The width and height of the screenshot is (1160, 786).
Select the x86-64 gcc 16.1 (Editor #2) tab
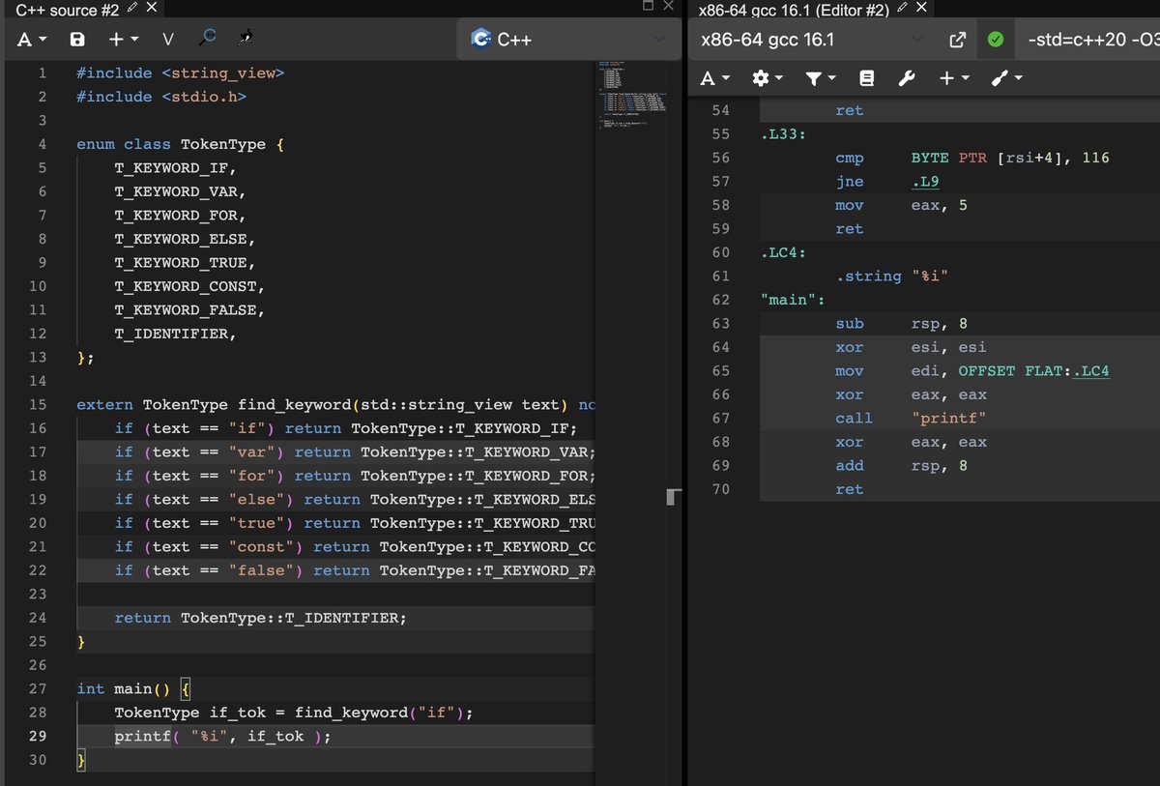(795, 9)
